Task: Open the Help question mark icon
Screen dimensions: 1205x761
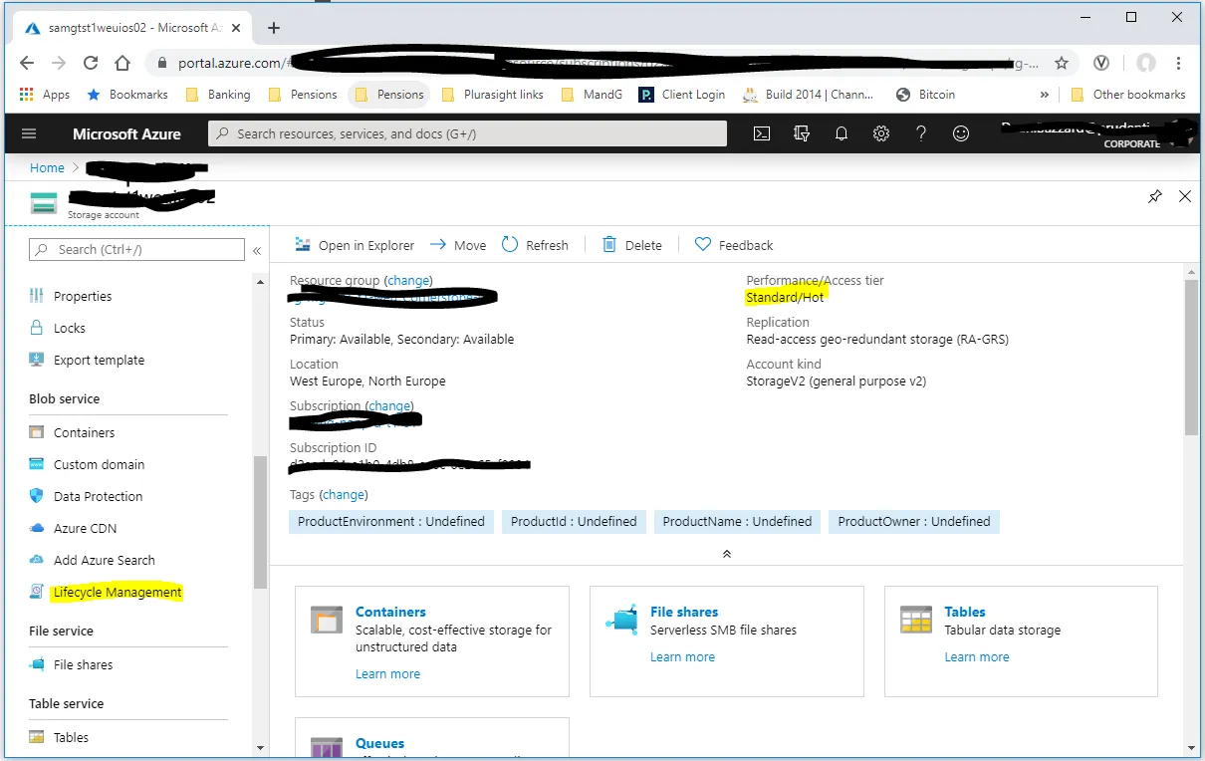Action: pyautogui.click(x=921, y=133)
